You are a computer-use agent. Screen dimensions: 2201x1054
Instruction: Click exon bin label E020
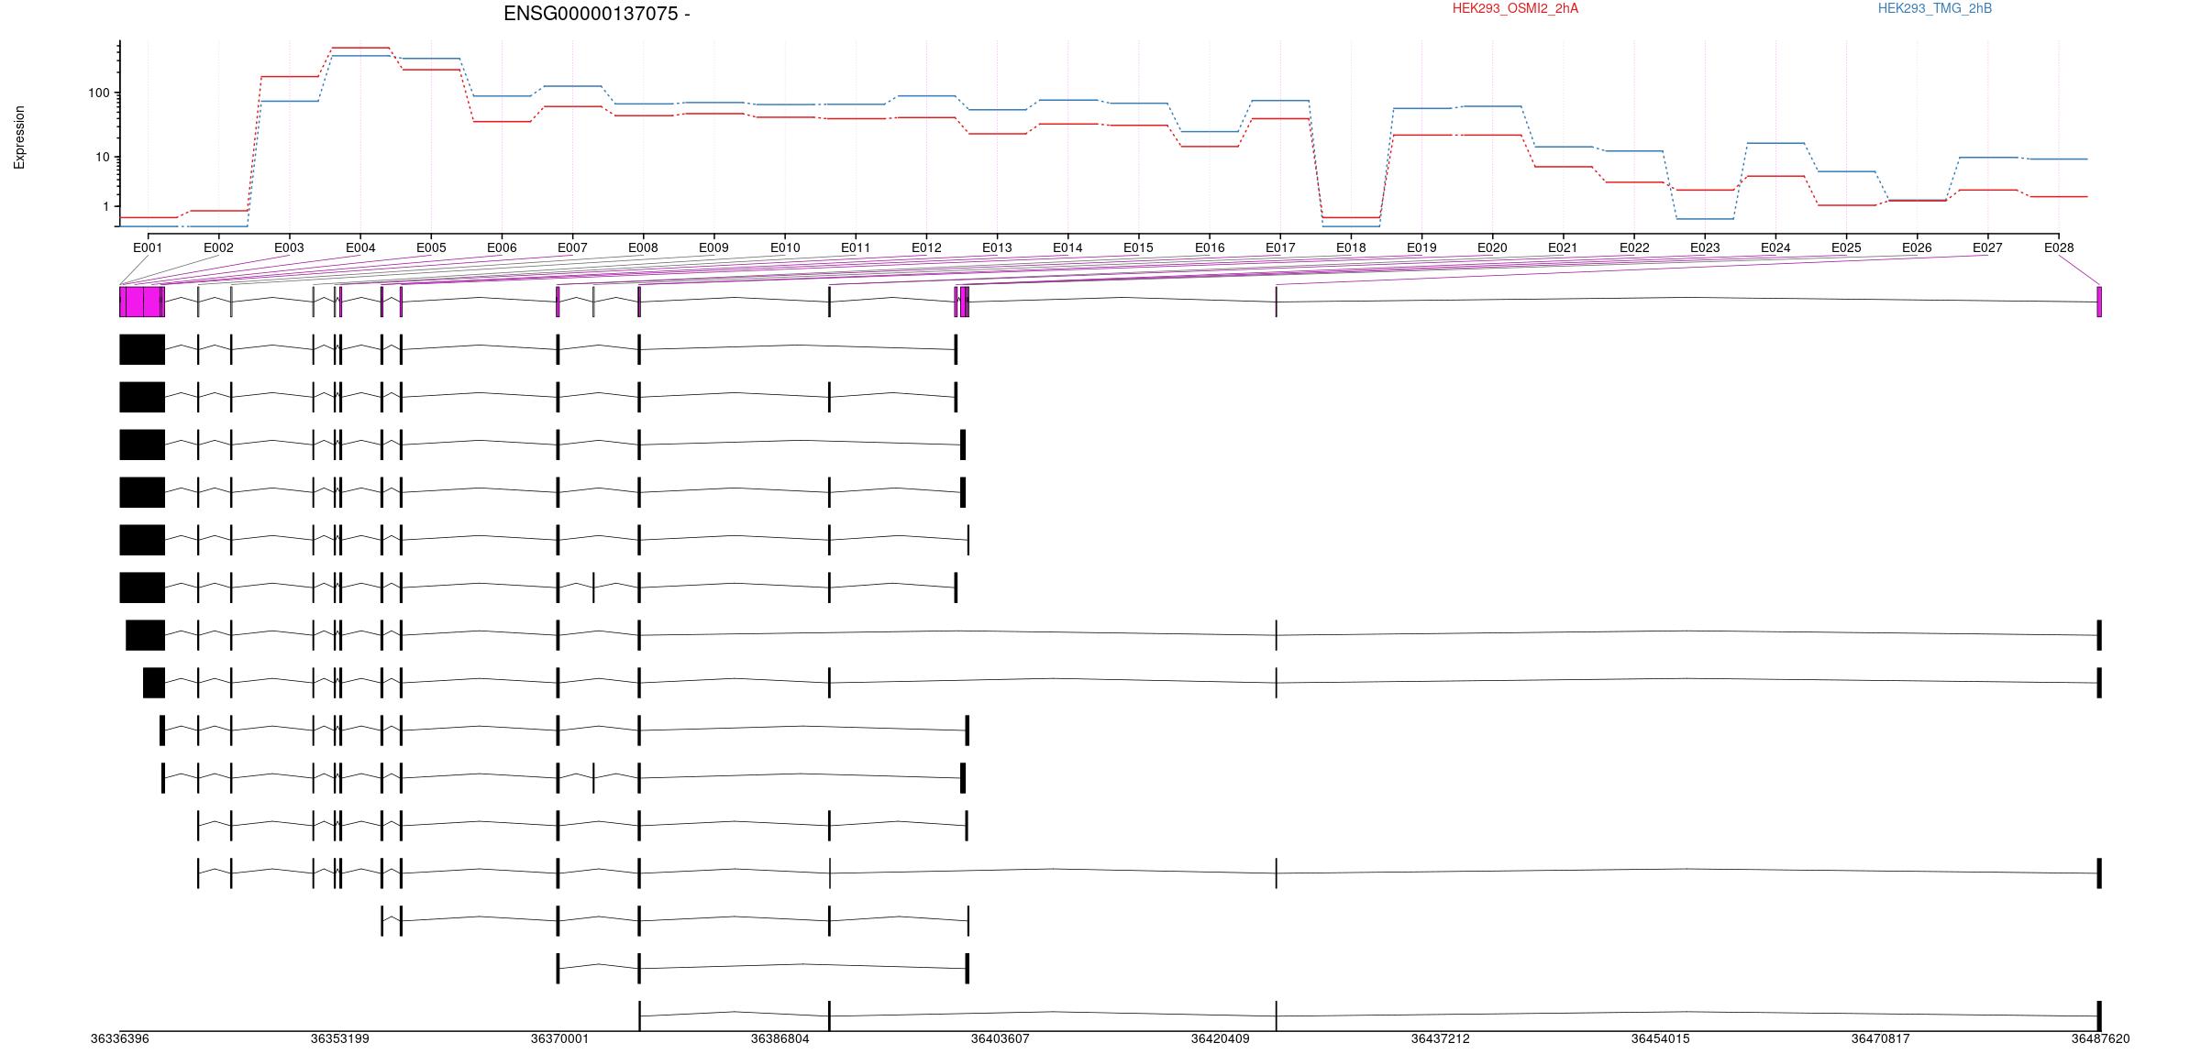(1492, 247)
